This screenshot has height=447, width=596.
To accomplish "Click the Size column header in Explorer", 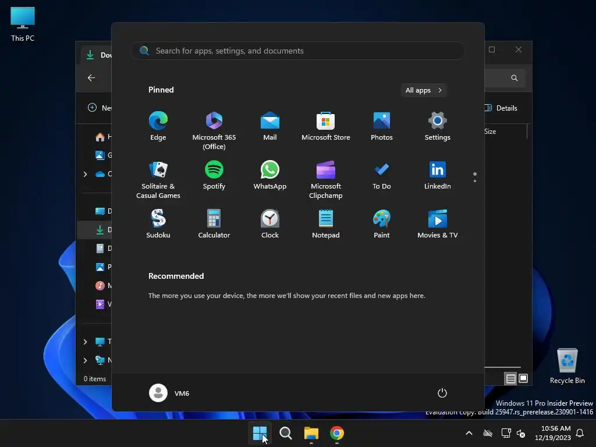I will tap(490, 132).
